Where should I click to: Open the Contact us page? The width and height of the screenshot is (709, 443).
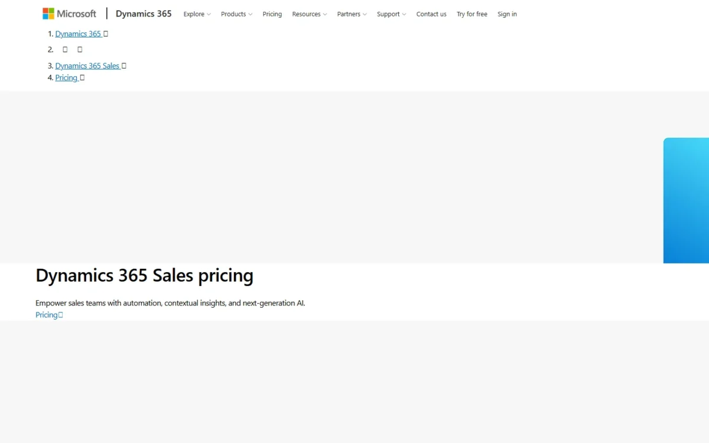click(x=431, y=14)
